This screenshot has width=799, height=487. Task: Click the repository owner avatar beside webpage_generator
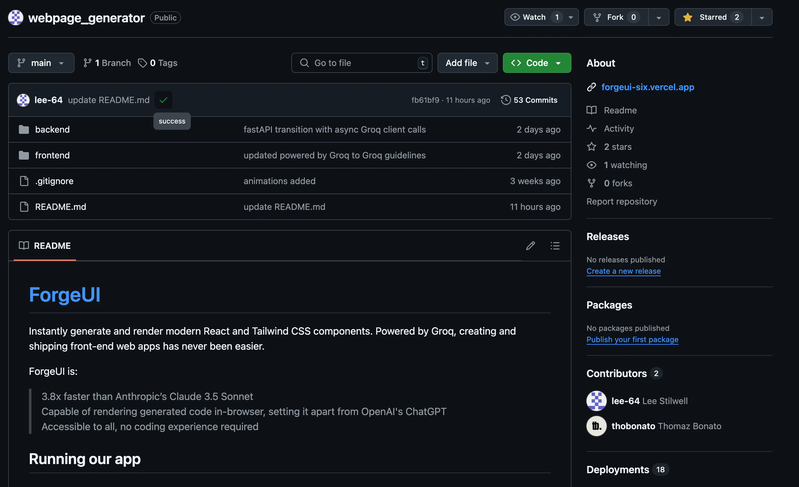16,18
